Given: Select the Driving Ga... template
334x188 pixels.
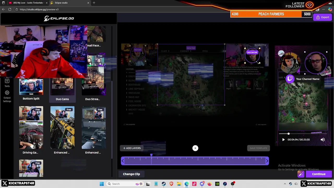Looking at the screenshot, I should [x=31, y=130].
